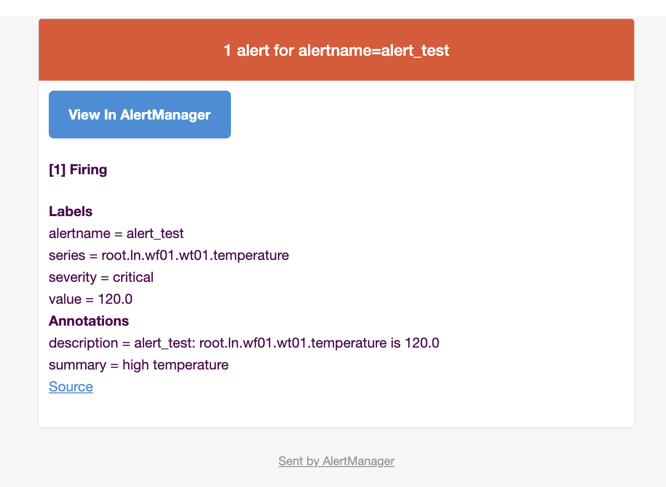Image resolution: width=666 pixels, height=487 pixels.
Task: Click the 'series' label key
Action: [x=67, y=255]
